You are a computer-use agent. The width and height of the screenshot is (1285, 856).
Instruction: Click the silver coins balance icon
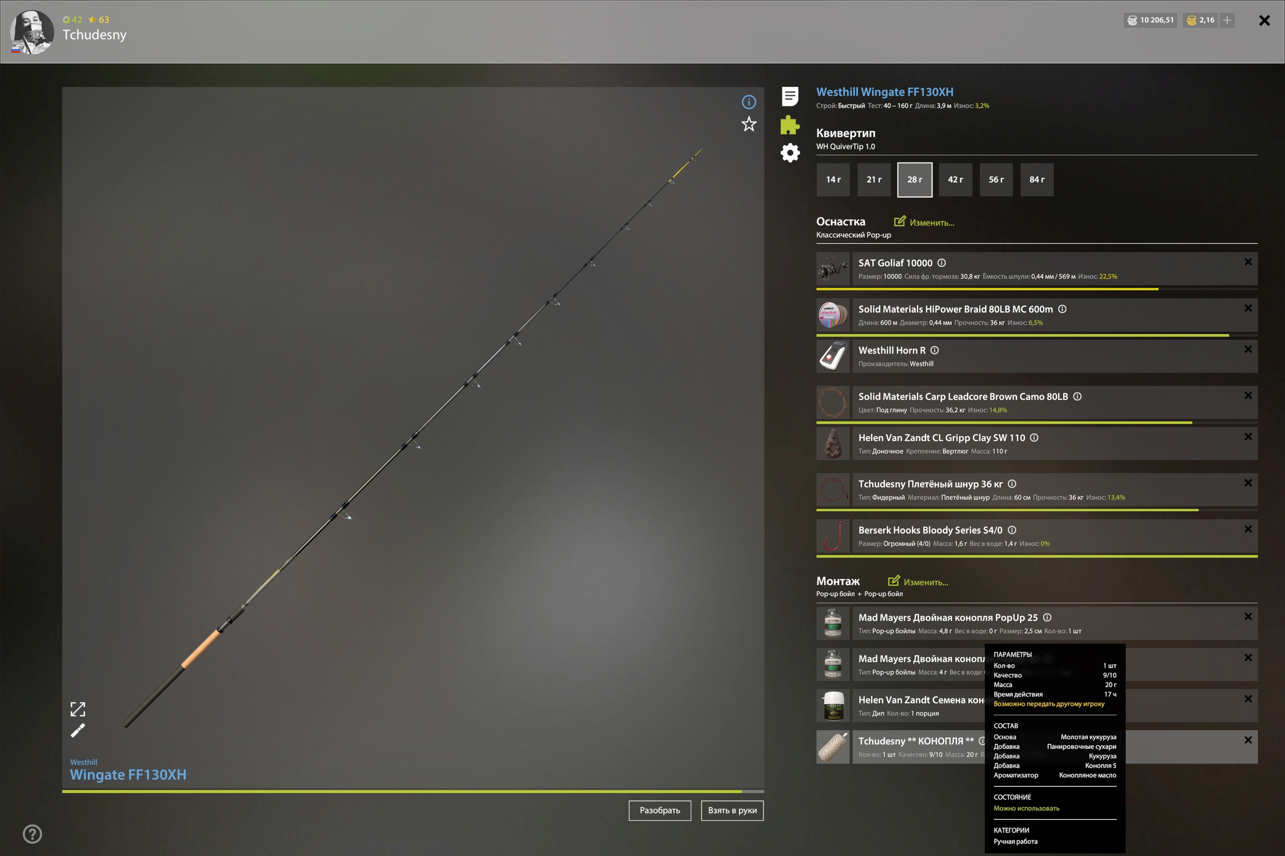click(x=1132, y=20)
